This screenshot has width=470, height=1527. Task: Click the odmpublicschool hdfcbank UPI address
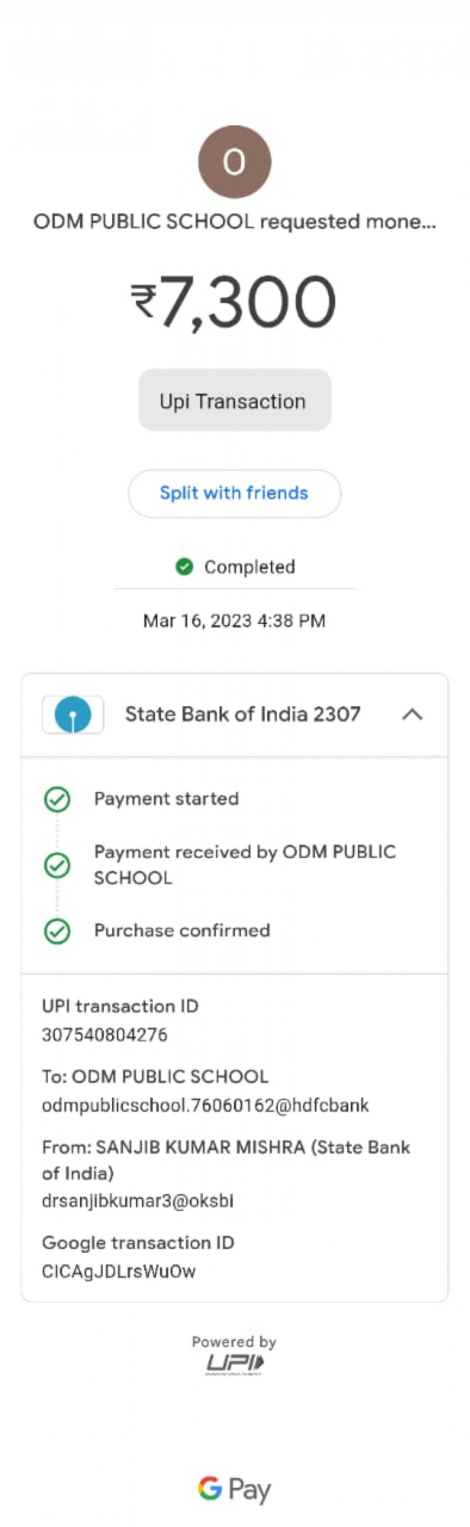coord(205,1106)
